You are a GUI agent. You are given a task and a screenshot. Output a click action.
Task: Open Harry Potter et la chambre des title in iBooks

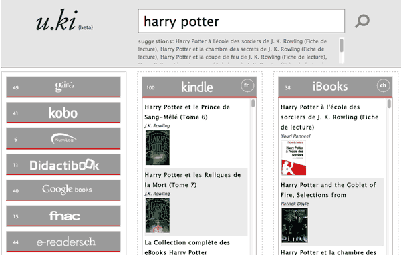[x=328, y=252]
